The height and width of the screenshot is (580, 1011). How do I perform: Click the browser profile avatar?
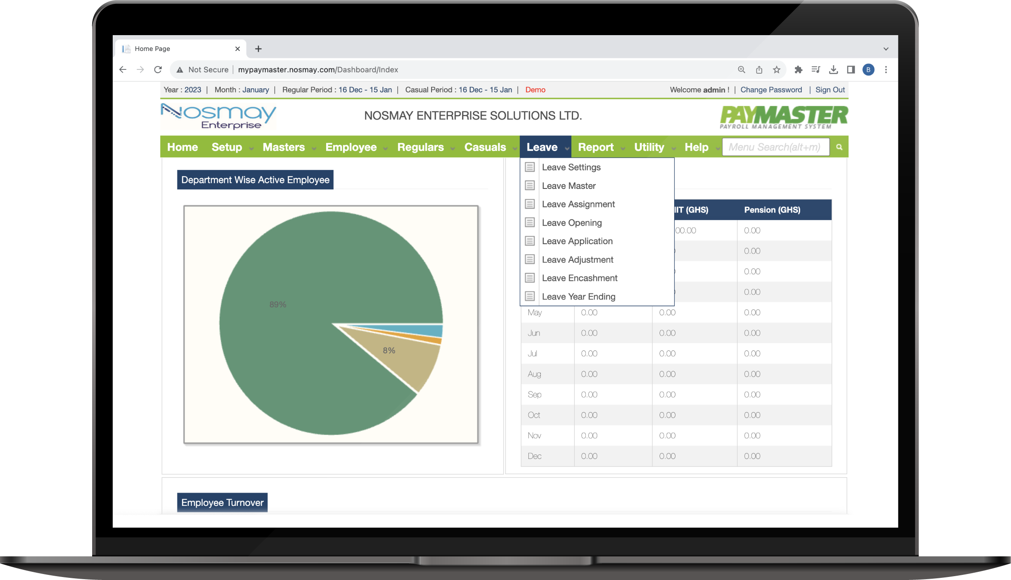(x=868, y=69)
